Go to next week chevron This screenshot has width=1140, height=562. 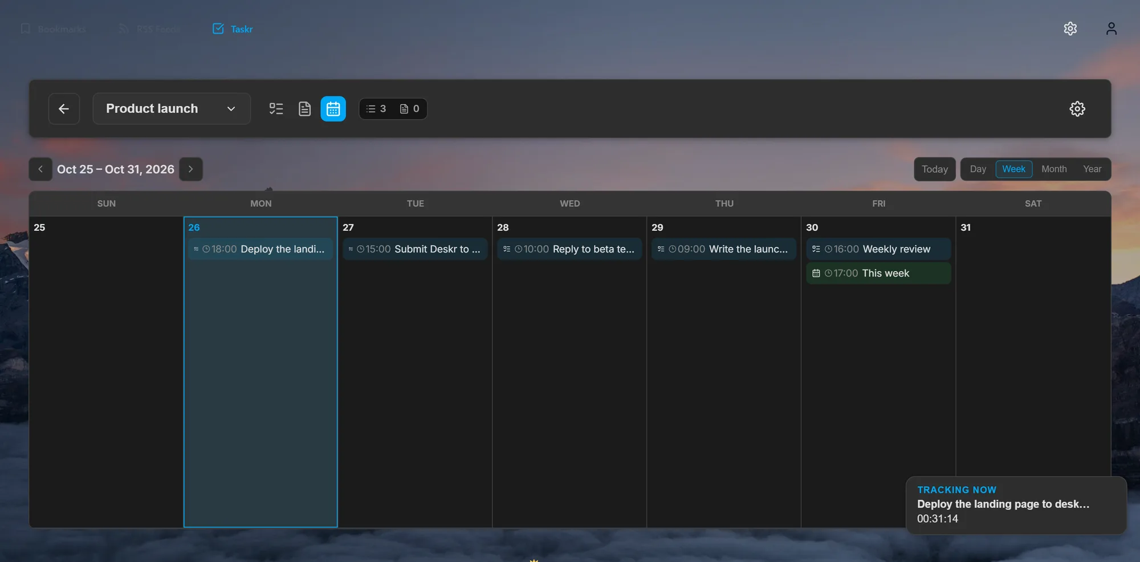point(191,169)
